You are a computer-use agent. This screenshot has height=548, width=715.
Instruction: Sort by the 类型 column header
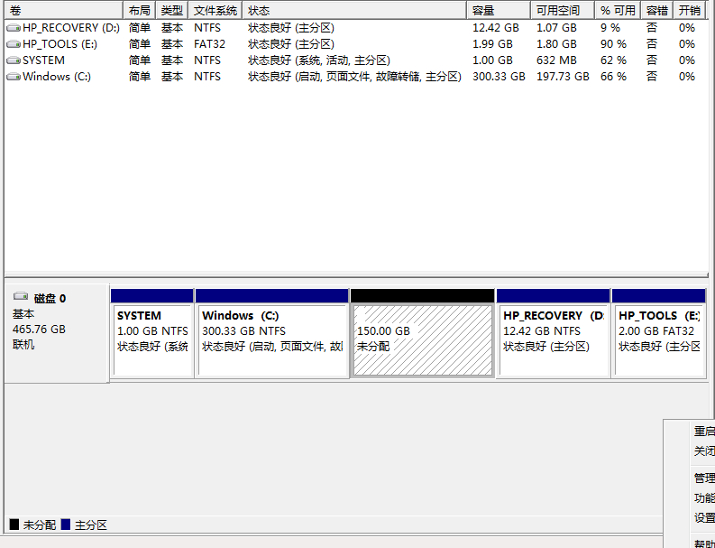click(172, 10)
